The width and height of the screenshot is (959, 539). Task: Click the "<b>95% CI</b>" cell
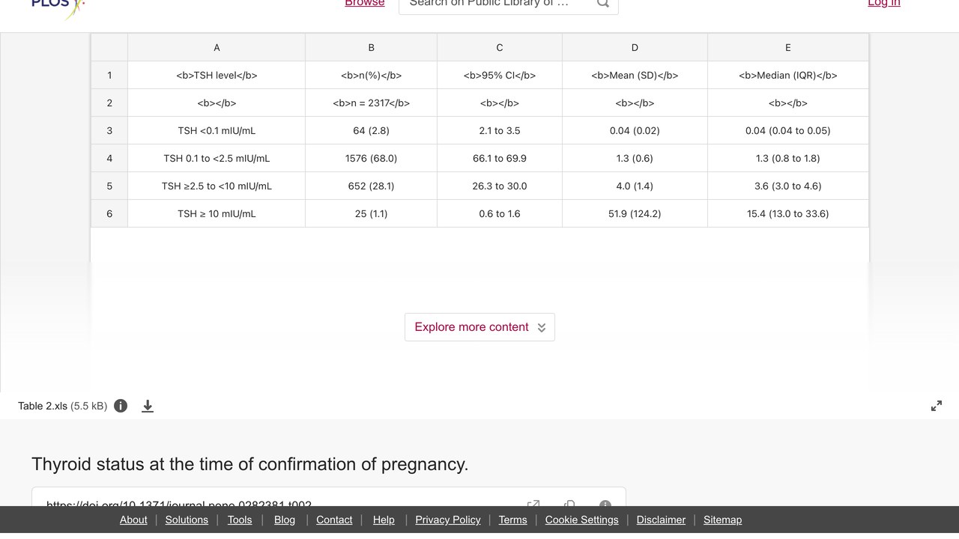pyautogui.click(x=500, y=75)
